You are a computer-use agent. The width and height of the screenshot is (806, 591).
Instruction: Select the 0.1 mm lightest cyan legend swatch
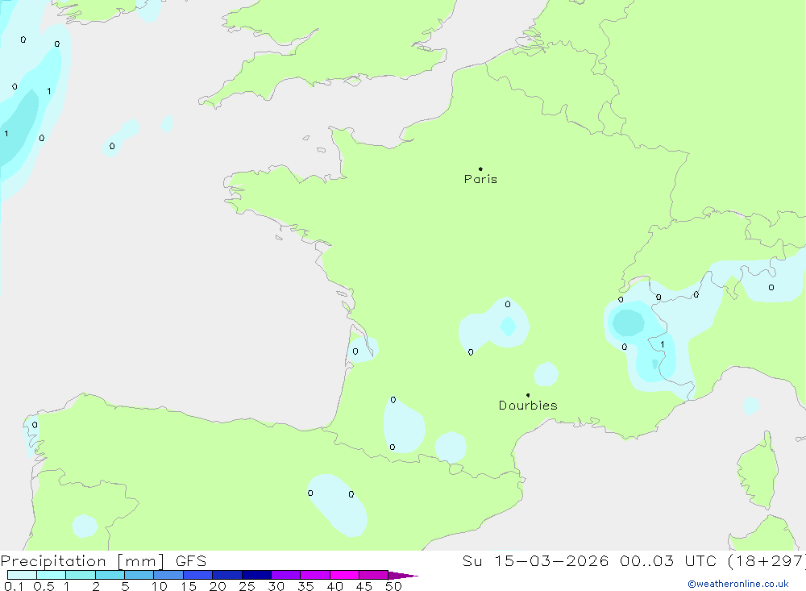[x=22, y=575]
